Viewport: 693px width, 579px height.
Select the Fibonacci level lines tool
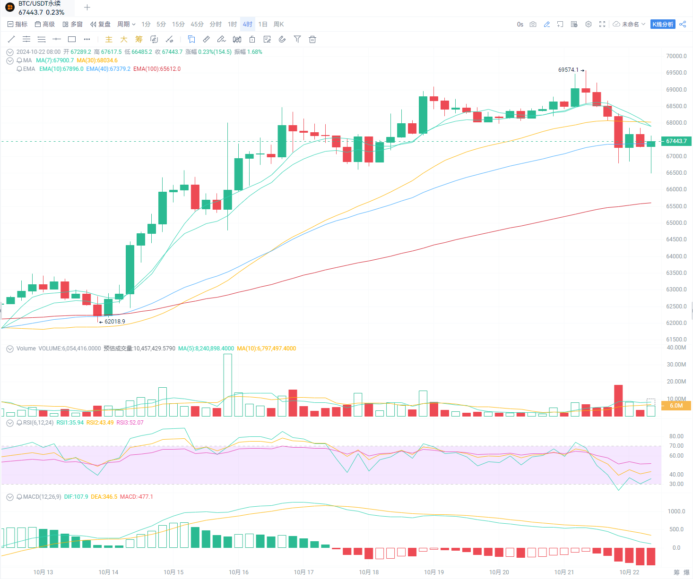(42, 39)
